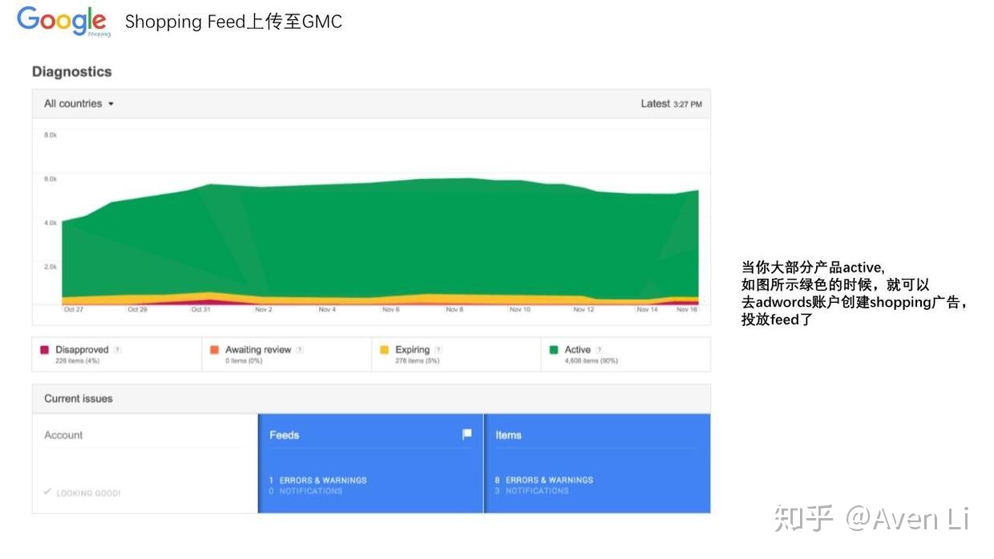Click Items 3 NOTIFICATIONS link
The image size is (994, 559).
(531, 490)
